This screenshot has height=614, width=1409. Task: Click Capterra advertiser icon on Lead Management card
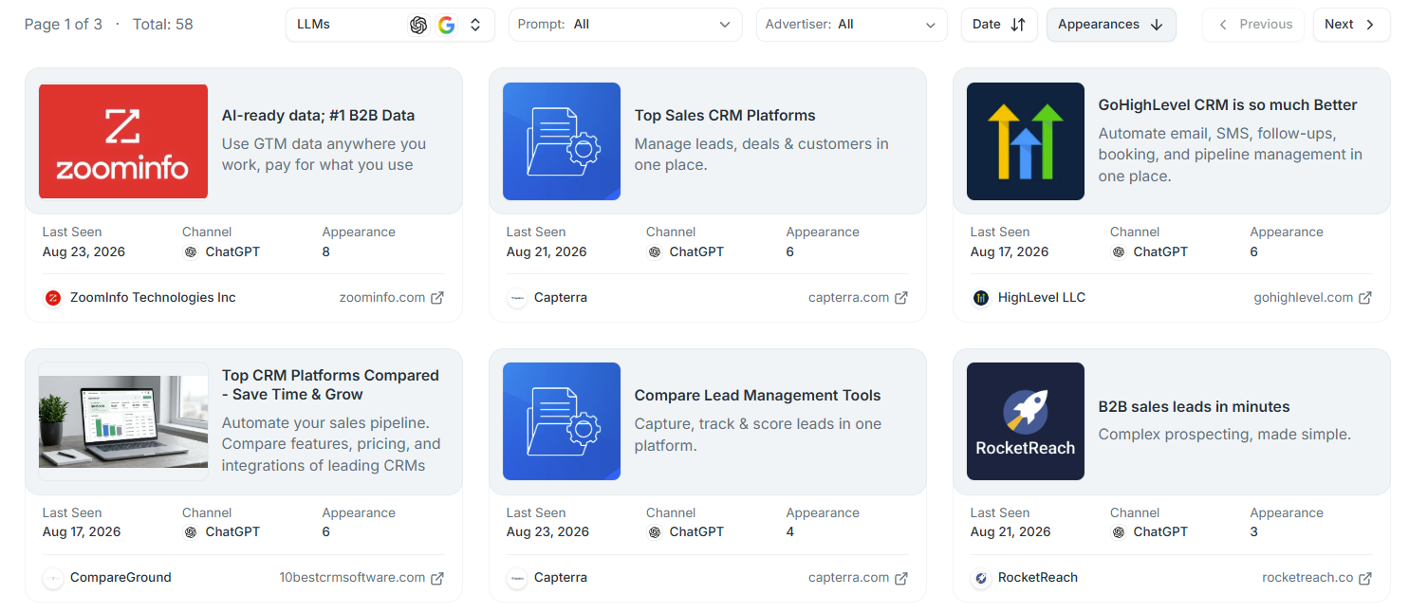pyautogui.click(x=517, y=578)
